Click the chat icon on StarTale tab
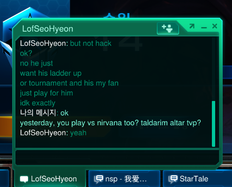This screenshot has width=232, height=187. tap(173, 179)
